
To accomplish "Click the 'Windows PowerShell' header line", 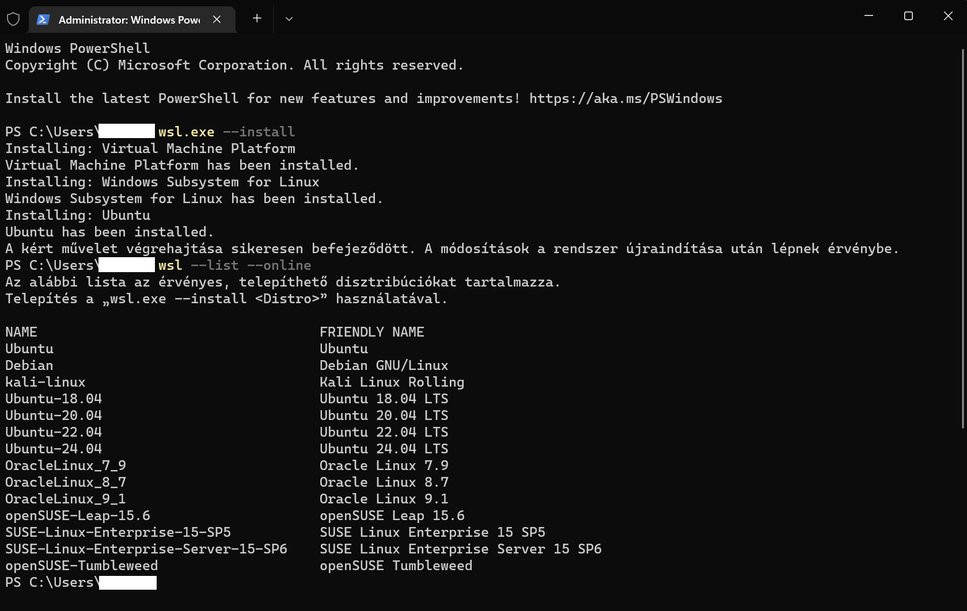I will [x=78, y=48].
